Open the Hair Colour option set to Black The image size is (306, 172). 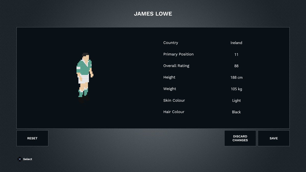(x=236, y=112)
